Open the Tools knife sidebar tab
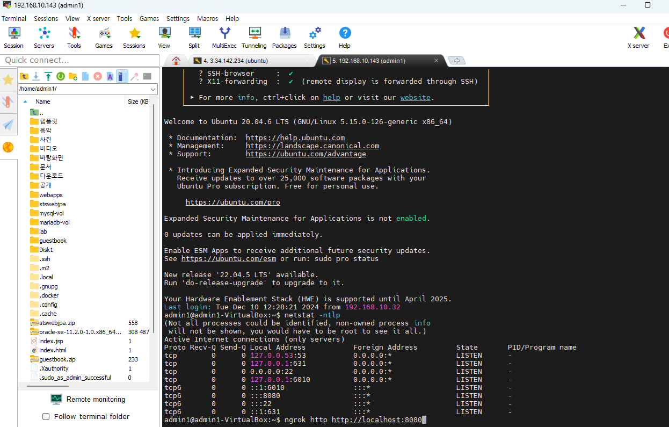Viewport: 669px width, 427px height. tap(8, 102)
